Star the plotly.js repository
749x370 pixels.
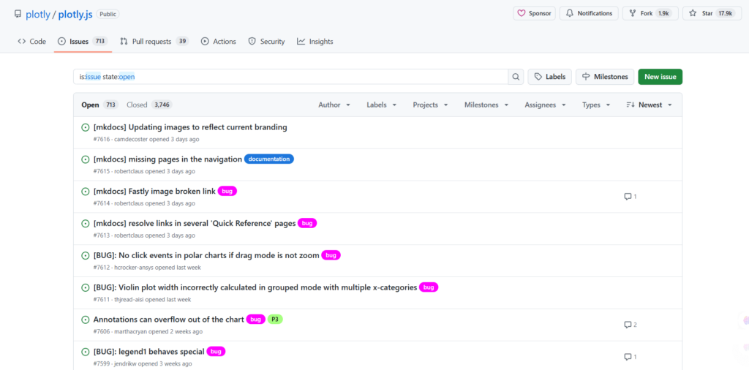point(712,13)
